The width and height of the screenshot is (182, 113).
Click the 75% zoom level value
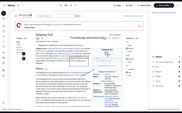click(66, 6)
